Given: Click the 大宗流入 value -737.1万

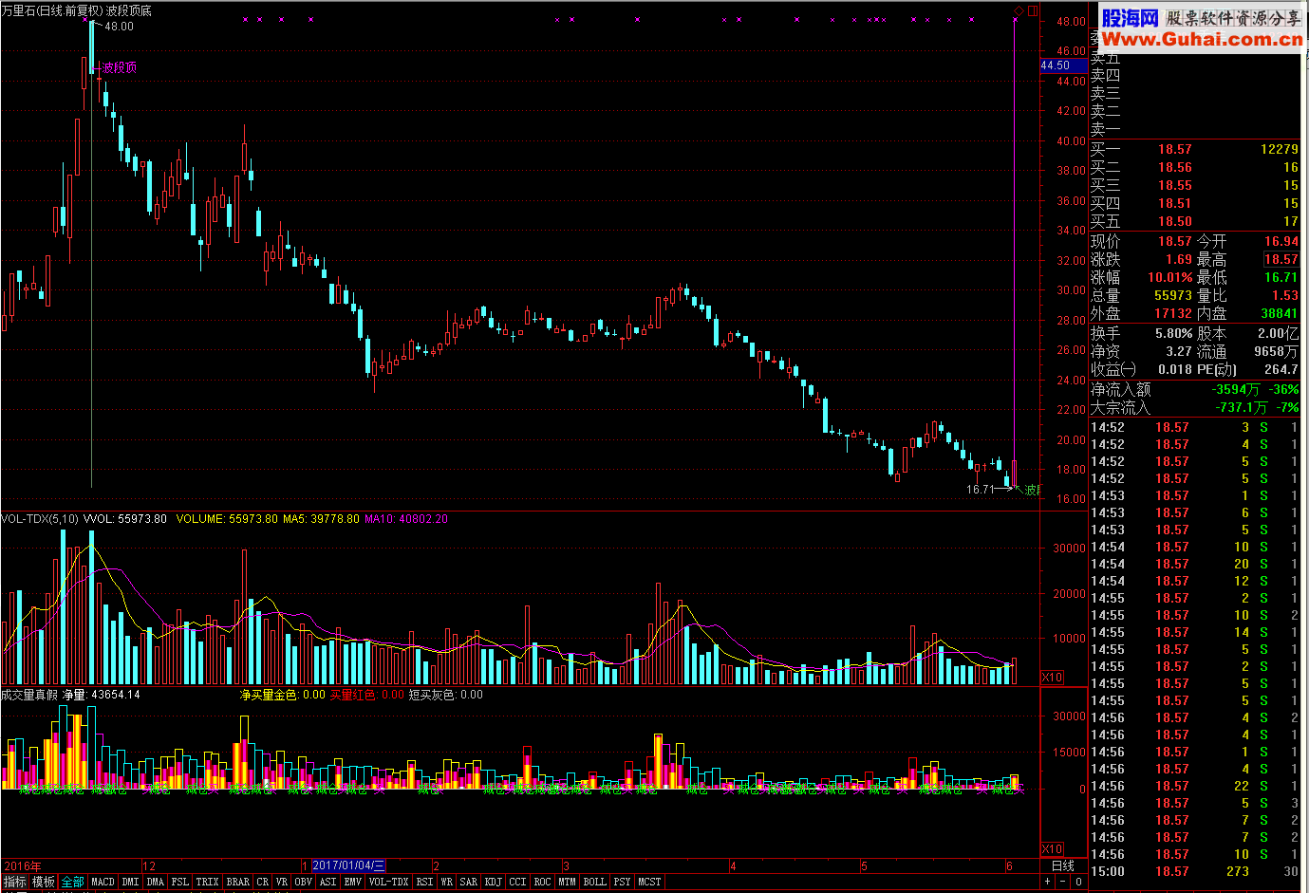Looking at the screenshot, I should coord(1242,407).
